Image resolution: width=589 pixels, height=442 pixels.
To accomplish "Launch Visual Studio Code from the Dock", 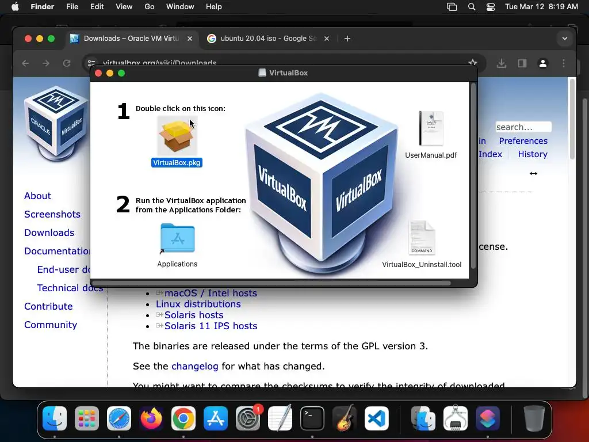I will click(x=376, y=418).
